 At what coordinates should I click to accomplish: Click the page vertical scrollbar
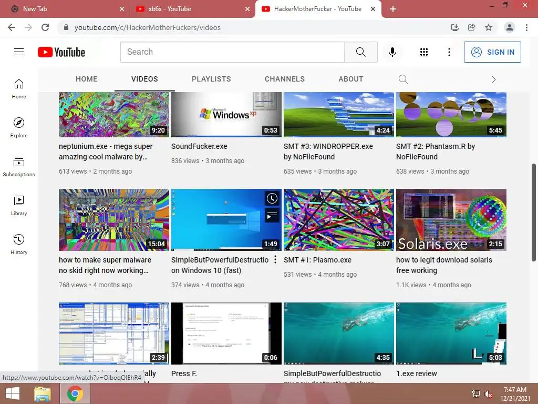[534, 213]
